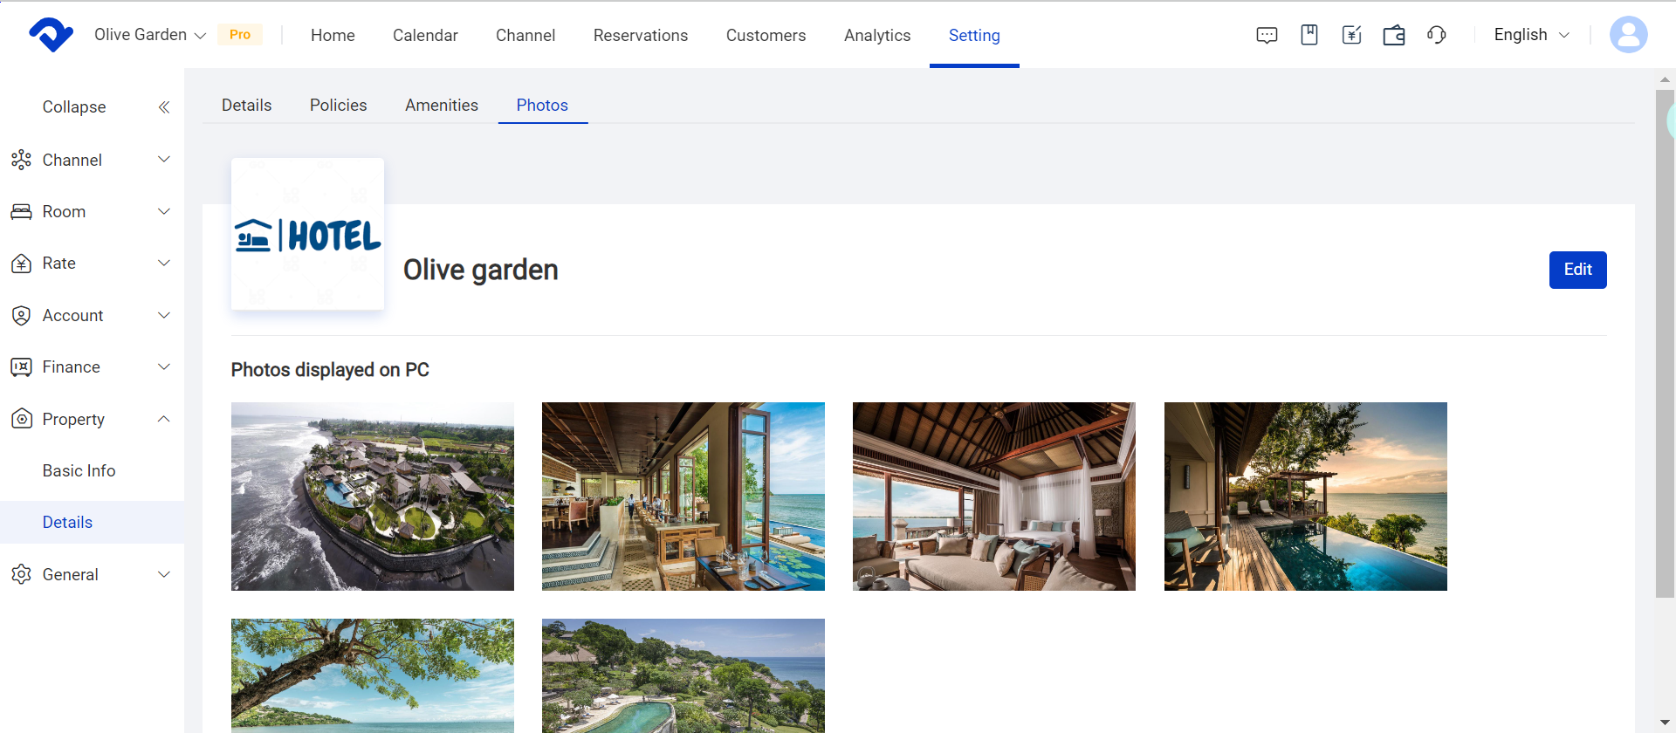Open Basic Info under Property
The width and height of the screenshot is (1676, 733).
[x=79, y=471]
